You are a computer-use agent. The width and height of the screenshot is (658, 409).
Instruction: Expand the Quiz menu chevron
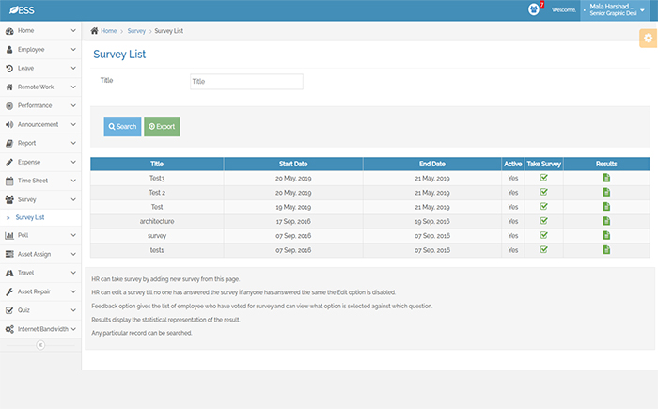(x=73, y=310)
